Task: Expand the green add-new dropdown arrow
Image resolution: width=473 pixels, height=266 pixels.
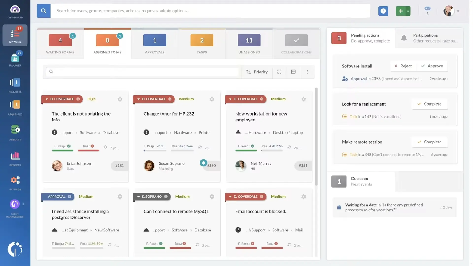Action: coord(408,11)
